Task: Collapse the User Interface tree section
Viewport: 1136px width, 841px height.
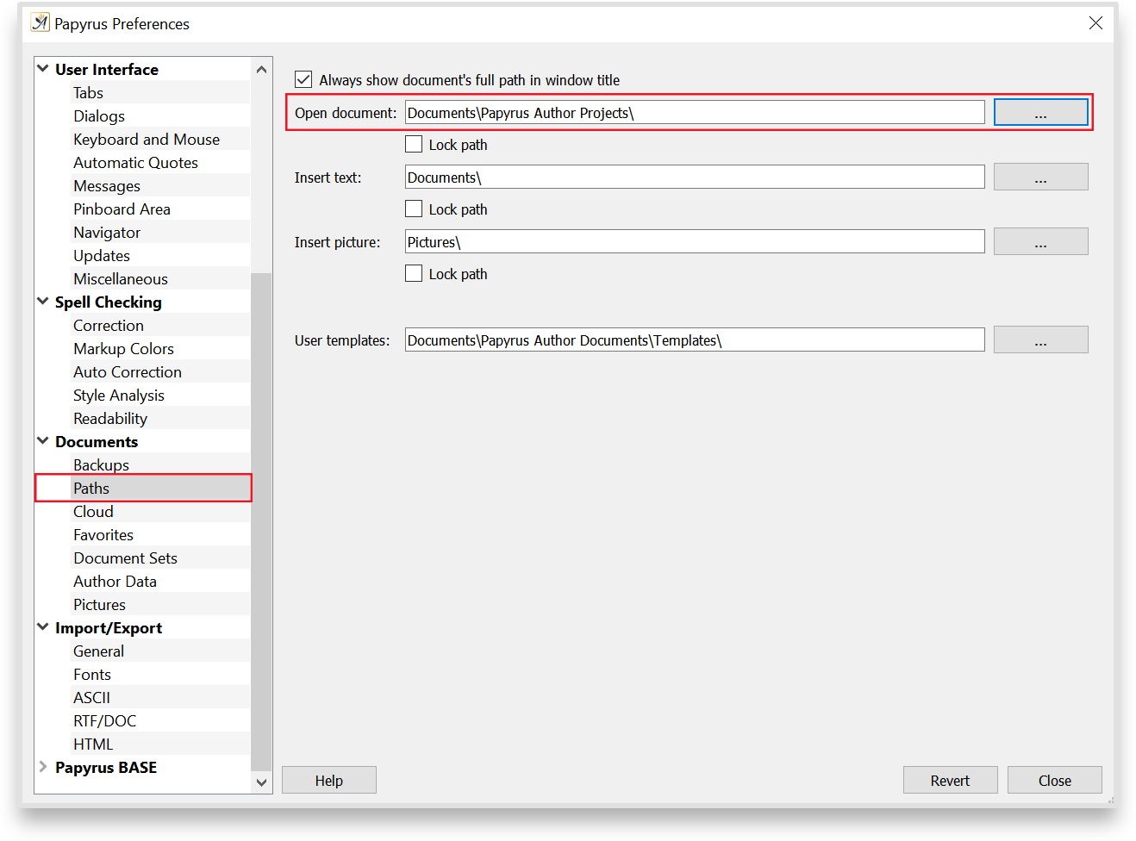Action: pyautogui.click(x=43, y=68)
